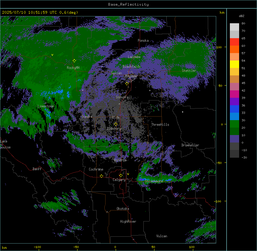Click the 100 tick on the right axis
257x251 pixels.
219,47
